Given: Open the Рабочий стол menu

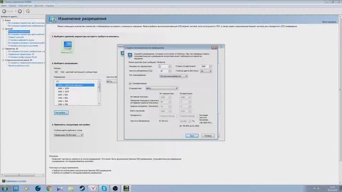Looking at the screenshot, I should click(25, 6).
